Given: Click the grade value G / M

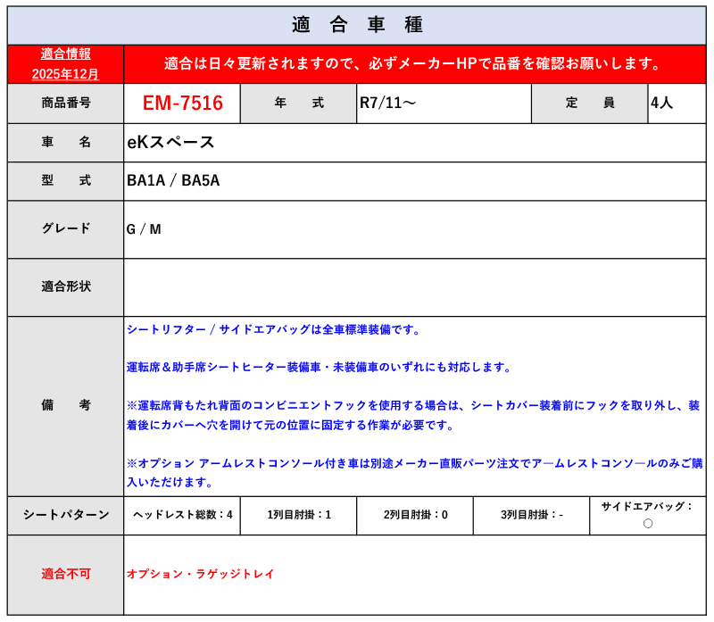Looking at the screenshot, I should [144, 229].
